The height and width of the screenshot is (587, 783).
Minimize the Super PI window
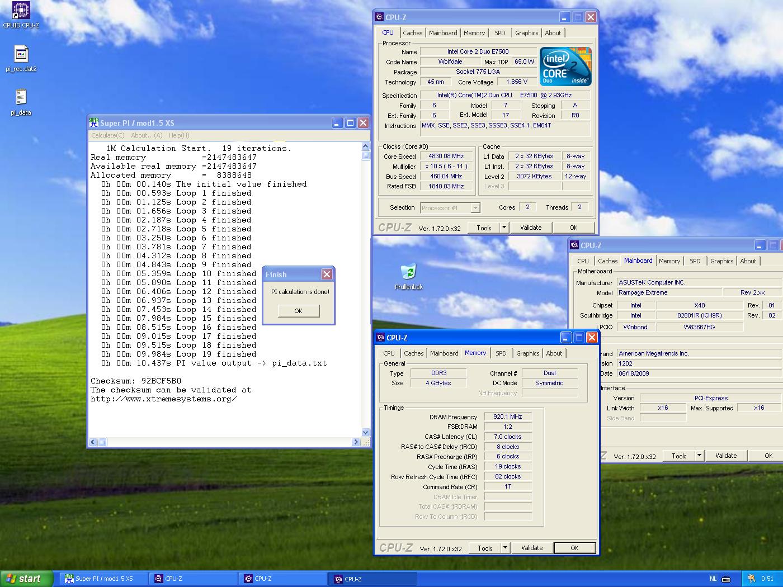point(337,123)
